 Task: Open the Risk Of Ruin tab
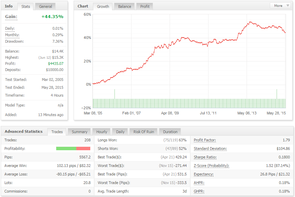pos(143,132)
